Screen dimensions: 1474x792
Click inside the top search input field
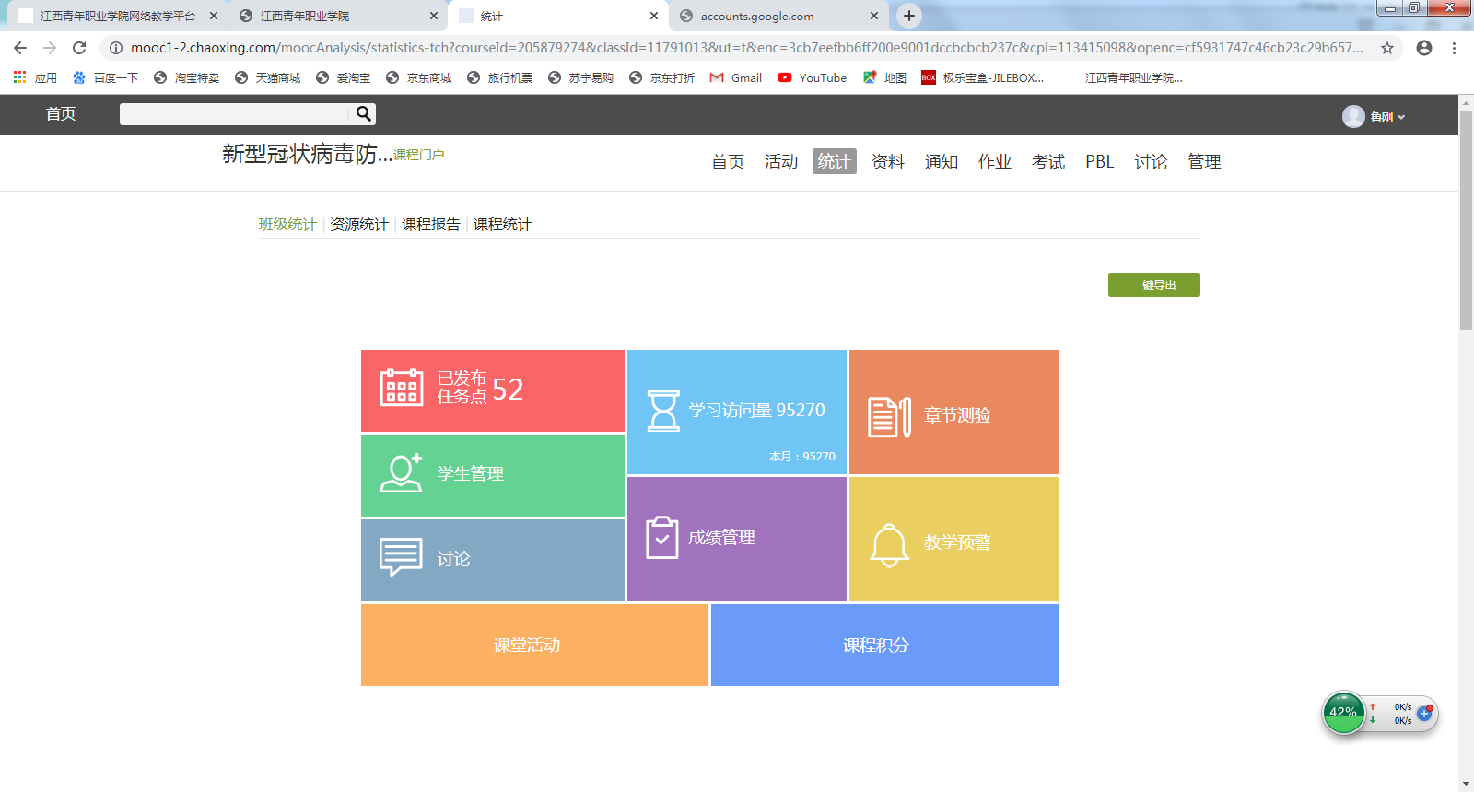point(235,114)
